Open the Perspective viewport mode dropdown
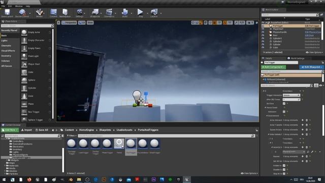 point(69,22)
